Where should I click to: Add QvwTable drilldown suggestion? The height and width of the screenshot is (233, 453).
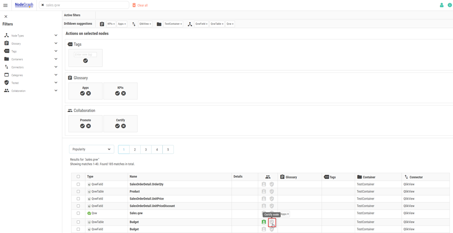point(217,24)
